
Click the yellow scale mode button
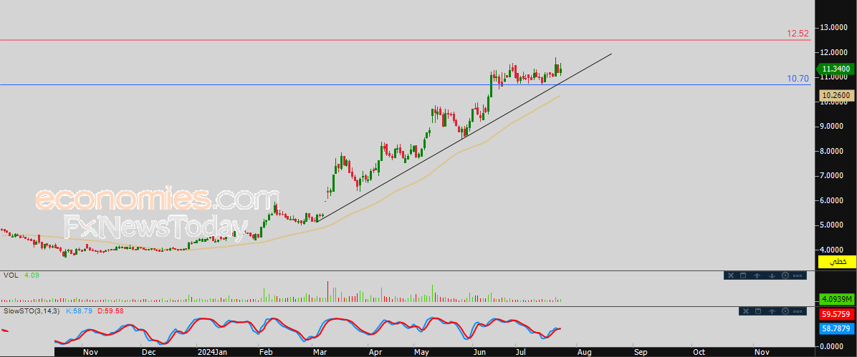tap(837, 262)
